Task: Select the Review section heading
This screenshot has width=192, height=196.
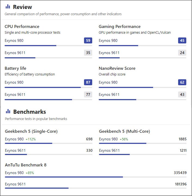Action: point(22,7)
